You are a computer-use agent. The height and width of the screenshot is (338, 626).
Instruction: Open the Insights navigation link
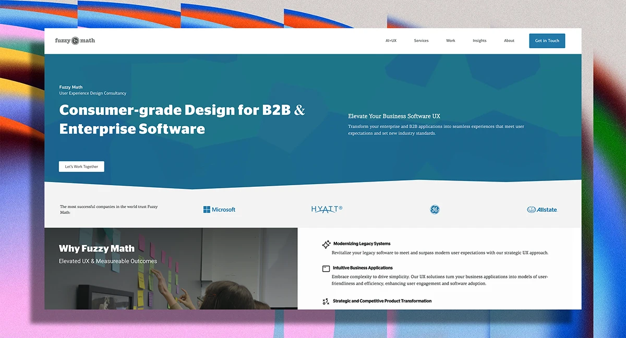coord(479,41)
